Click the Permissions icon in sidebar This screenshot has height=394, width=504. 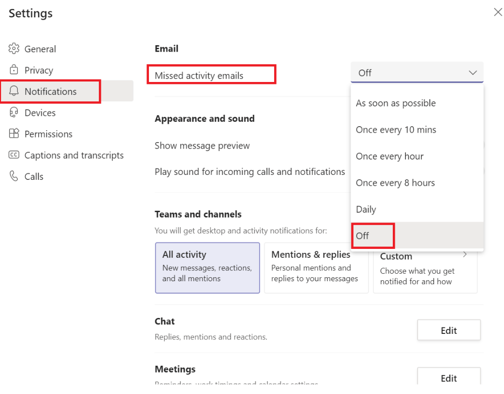[14, 134]
